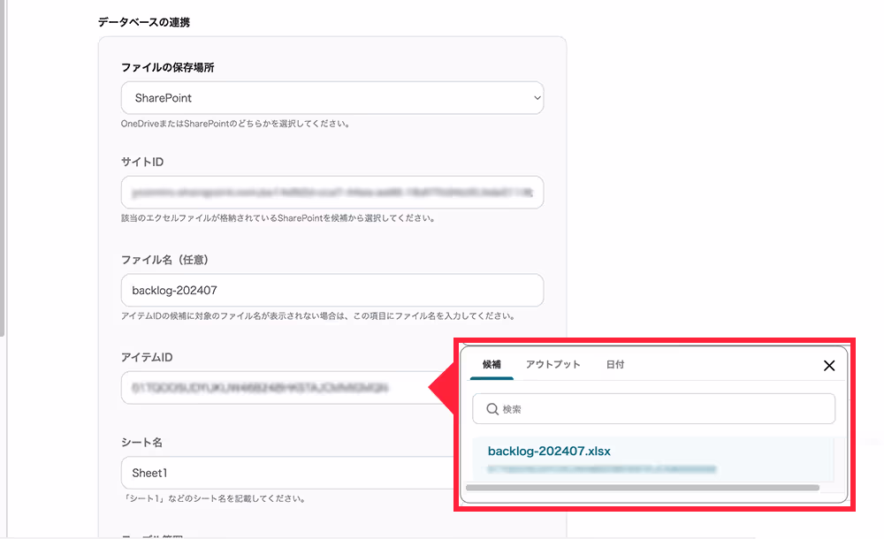Switch to the 日付 tab
Screen dimensions: 884x539
coord(615,365)
